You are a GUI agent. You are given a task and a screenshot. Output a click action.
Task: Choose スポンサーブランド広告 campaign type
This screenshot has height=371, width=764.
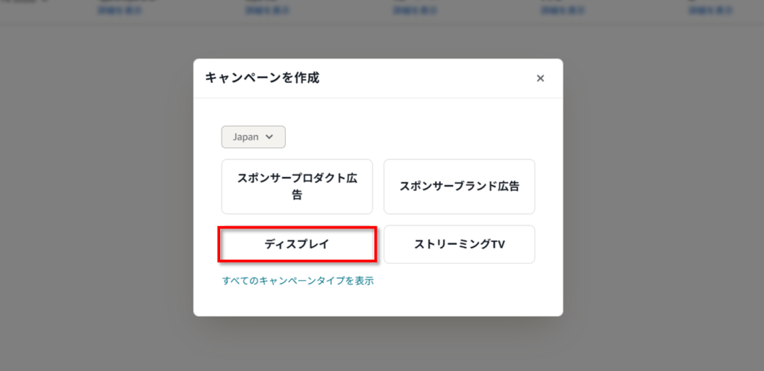[x=459, y=187]
